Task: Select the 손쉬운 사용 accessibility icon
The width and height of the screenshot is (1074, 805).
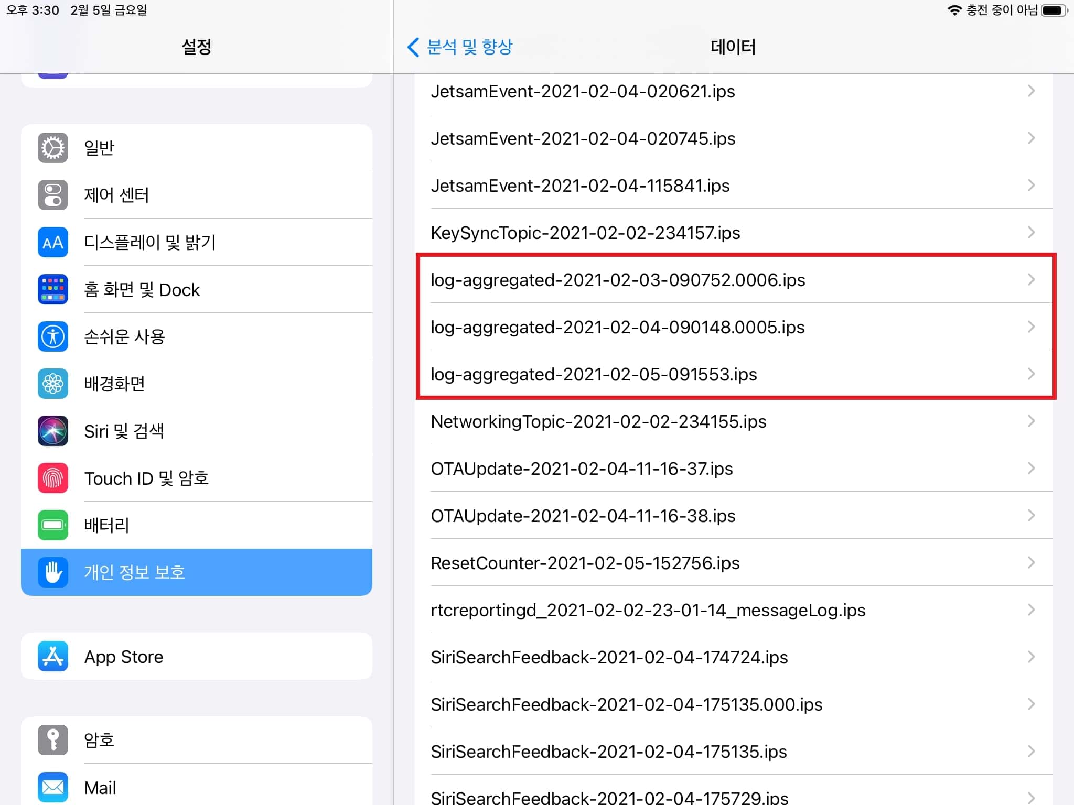Action: (x=52, y=336)
